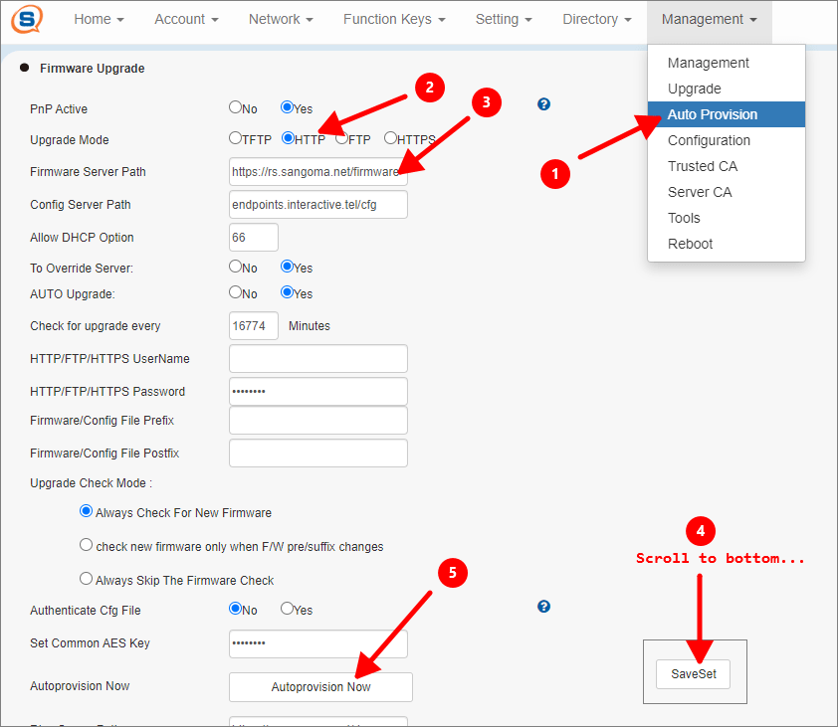The image size is (838, 727).
Task: Open the Directory dropdown
Action: point(595,18)
